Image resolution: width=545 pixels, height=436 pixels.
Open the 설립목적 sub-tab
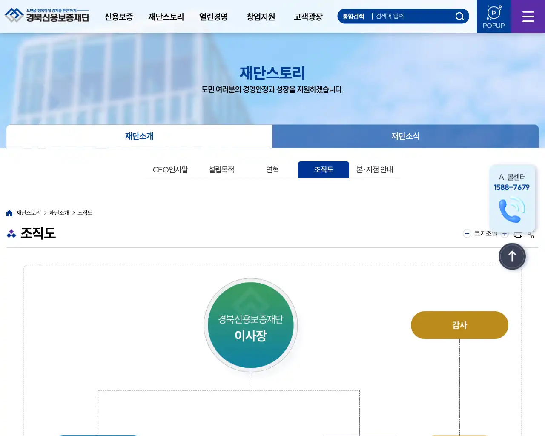pos(221,169)
